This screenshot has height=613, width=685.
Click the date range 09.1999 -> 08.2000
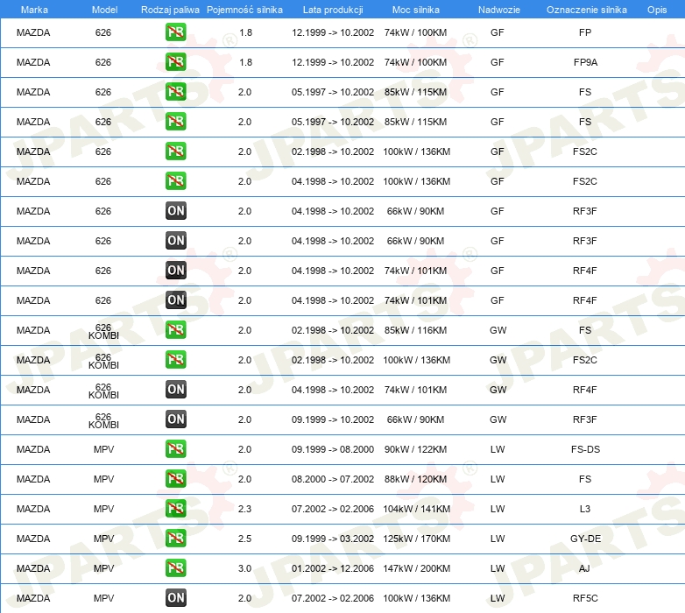(x=333, y=449)
